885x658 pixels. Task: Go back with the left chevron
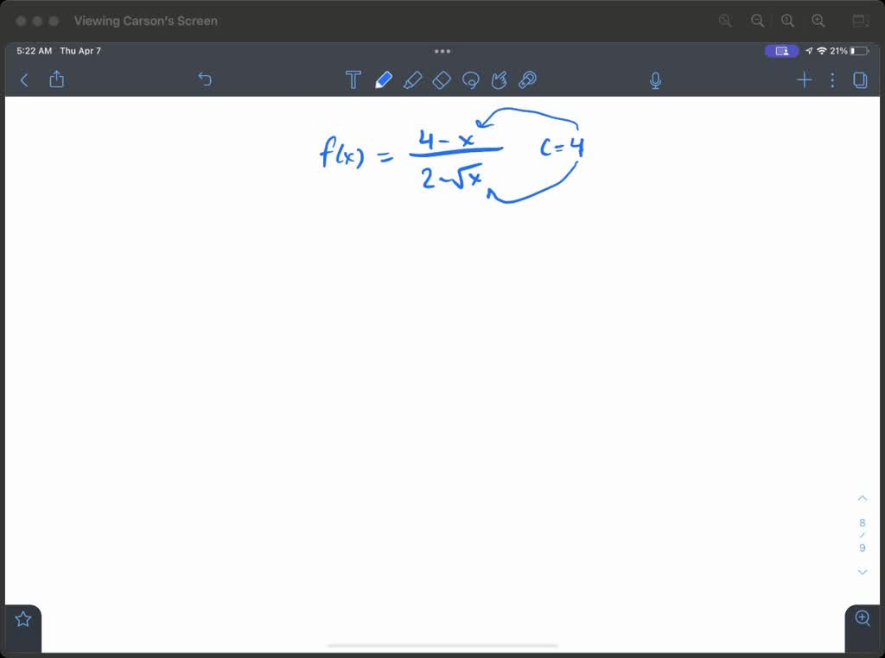23,79
